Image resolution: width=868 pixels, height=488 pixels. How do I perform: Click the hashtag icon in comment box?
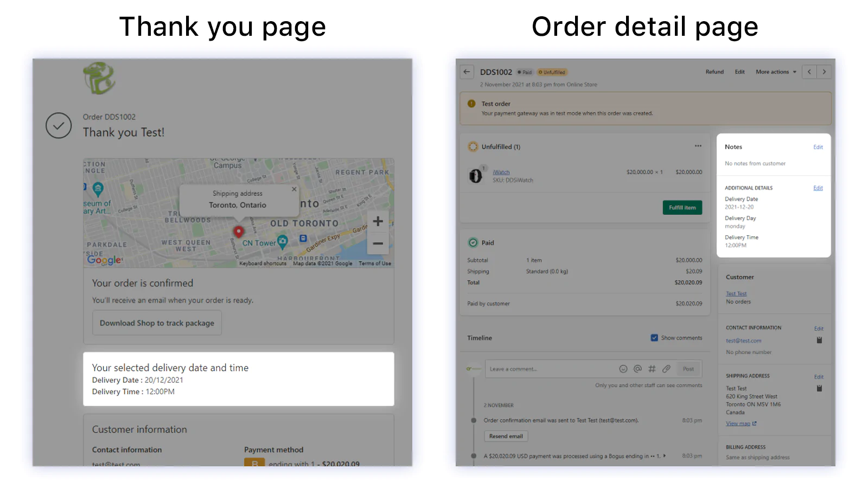point(652,369)
